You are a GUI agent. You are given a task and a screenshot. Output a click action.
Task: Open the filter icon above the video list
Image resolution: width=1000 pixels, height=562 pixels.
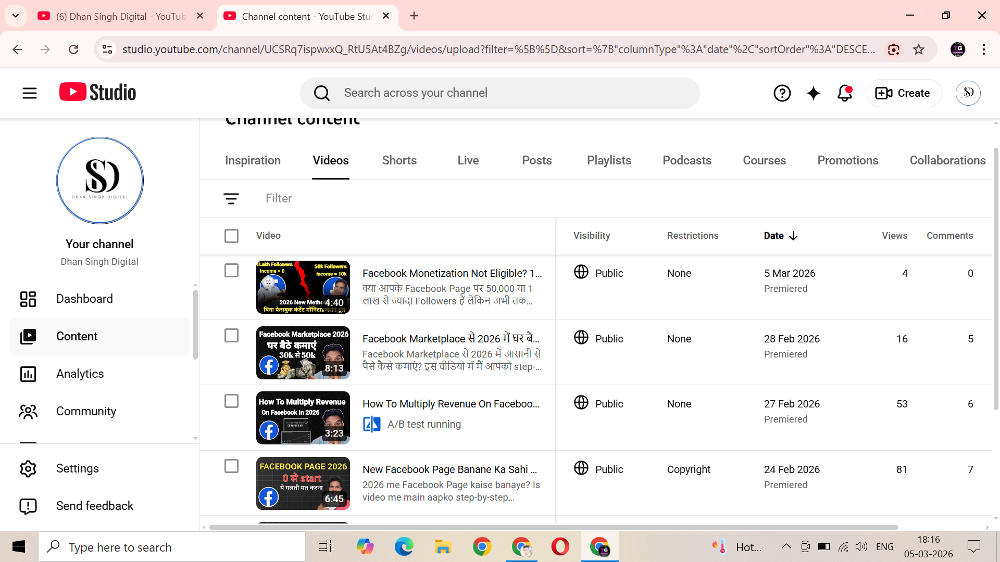coord(231,198)
